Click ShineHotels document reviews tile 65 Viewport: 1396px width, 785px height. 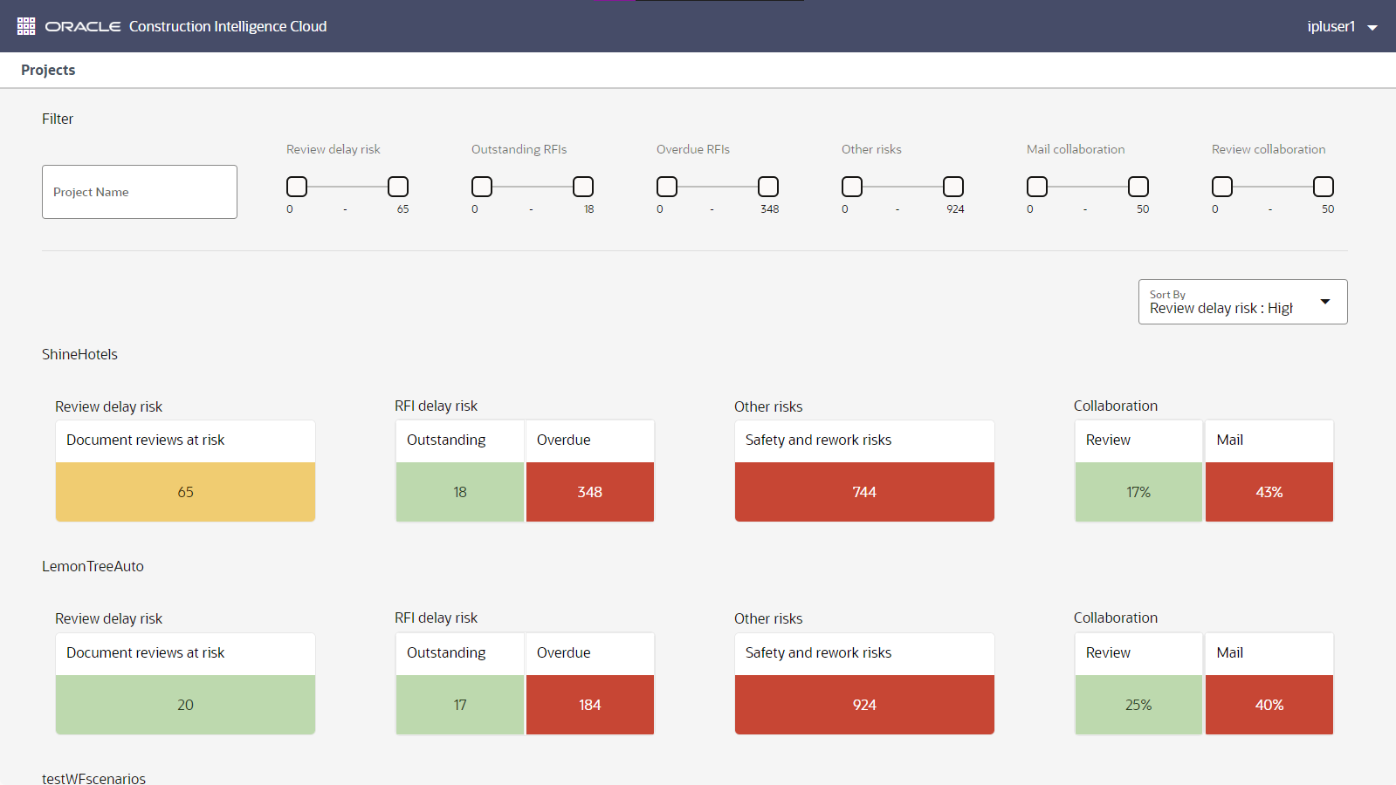click(185, 492)
